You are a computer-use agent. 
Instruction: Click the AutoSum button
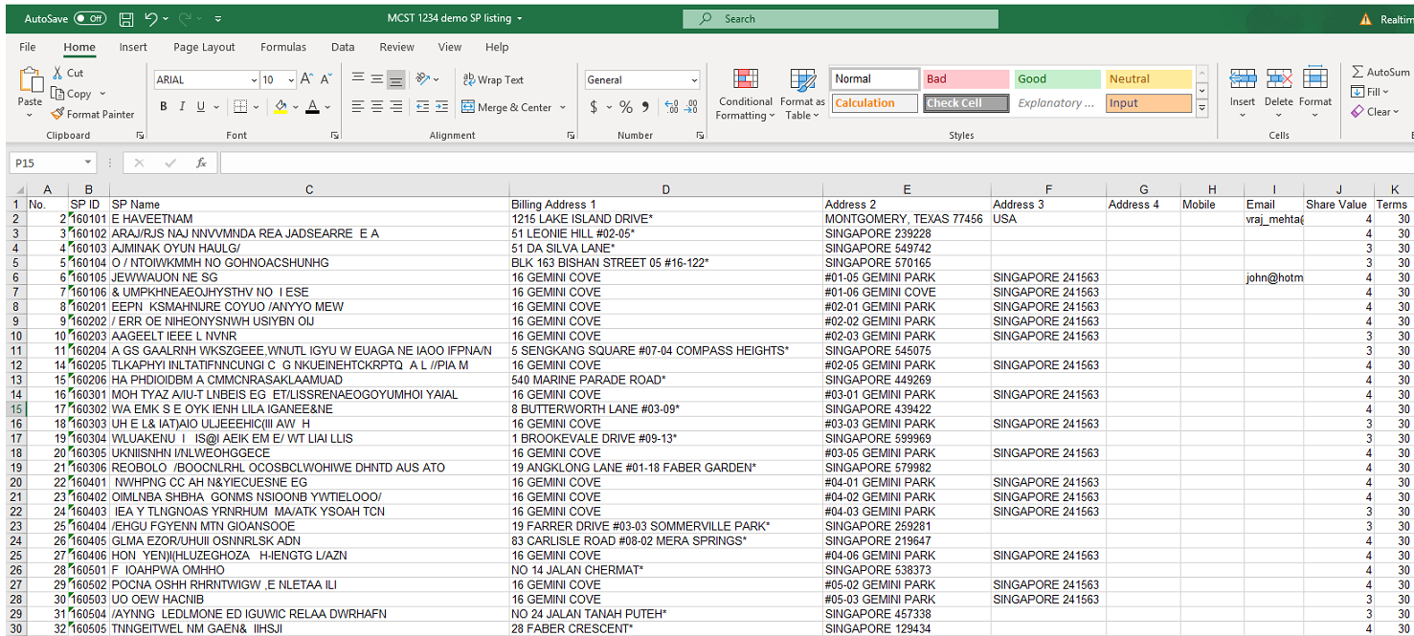(x=1380, y=72)
